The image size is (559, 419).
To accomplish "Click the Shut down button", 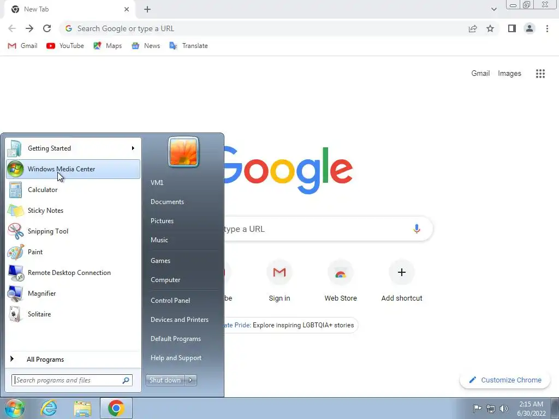I will (x=165, y=380).
